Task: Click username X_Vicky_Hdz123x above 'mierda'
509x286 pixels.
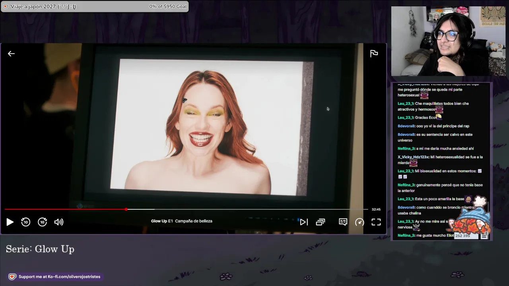Action: [x=413, y=157]
